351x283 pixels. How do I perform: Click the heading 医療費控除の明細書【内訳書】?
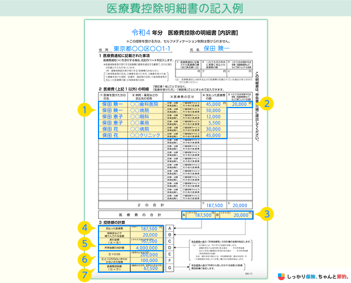point(203,33)
